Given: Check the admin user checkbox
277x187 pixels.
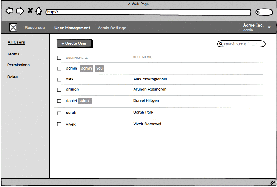Looking at the screenshot, I should click(59, 68).
